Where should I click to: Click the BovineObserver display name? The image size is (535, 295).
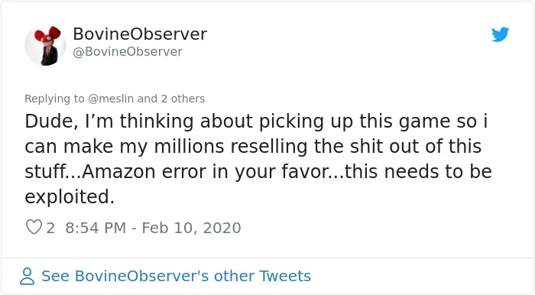pos(140,34)
